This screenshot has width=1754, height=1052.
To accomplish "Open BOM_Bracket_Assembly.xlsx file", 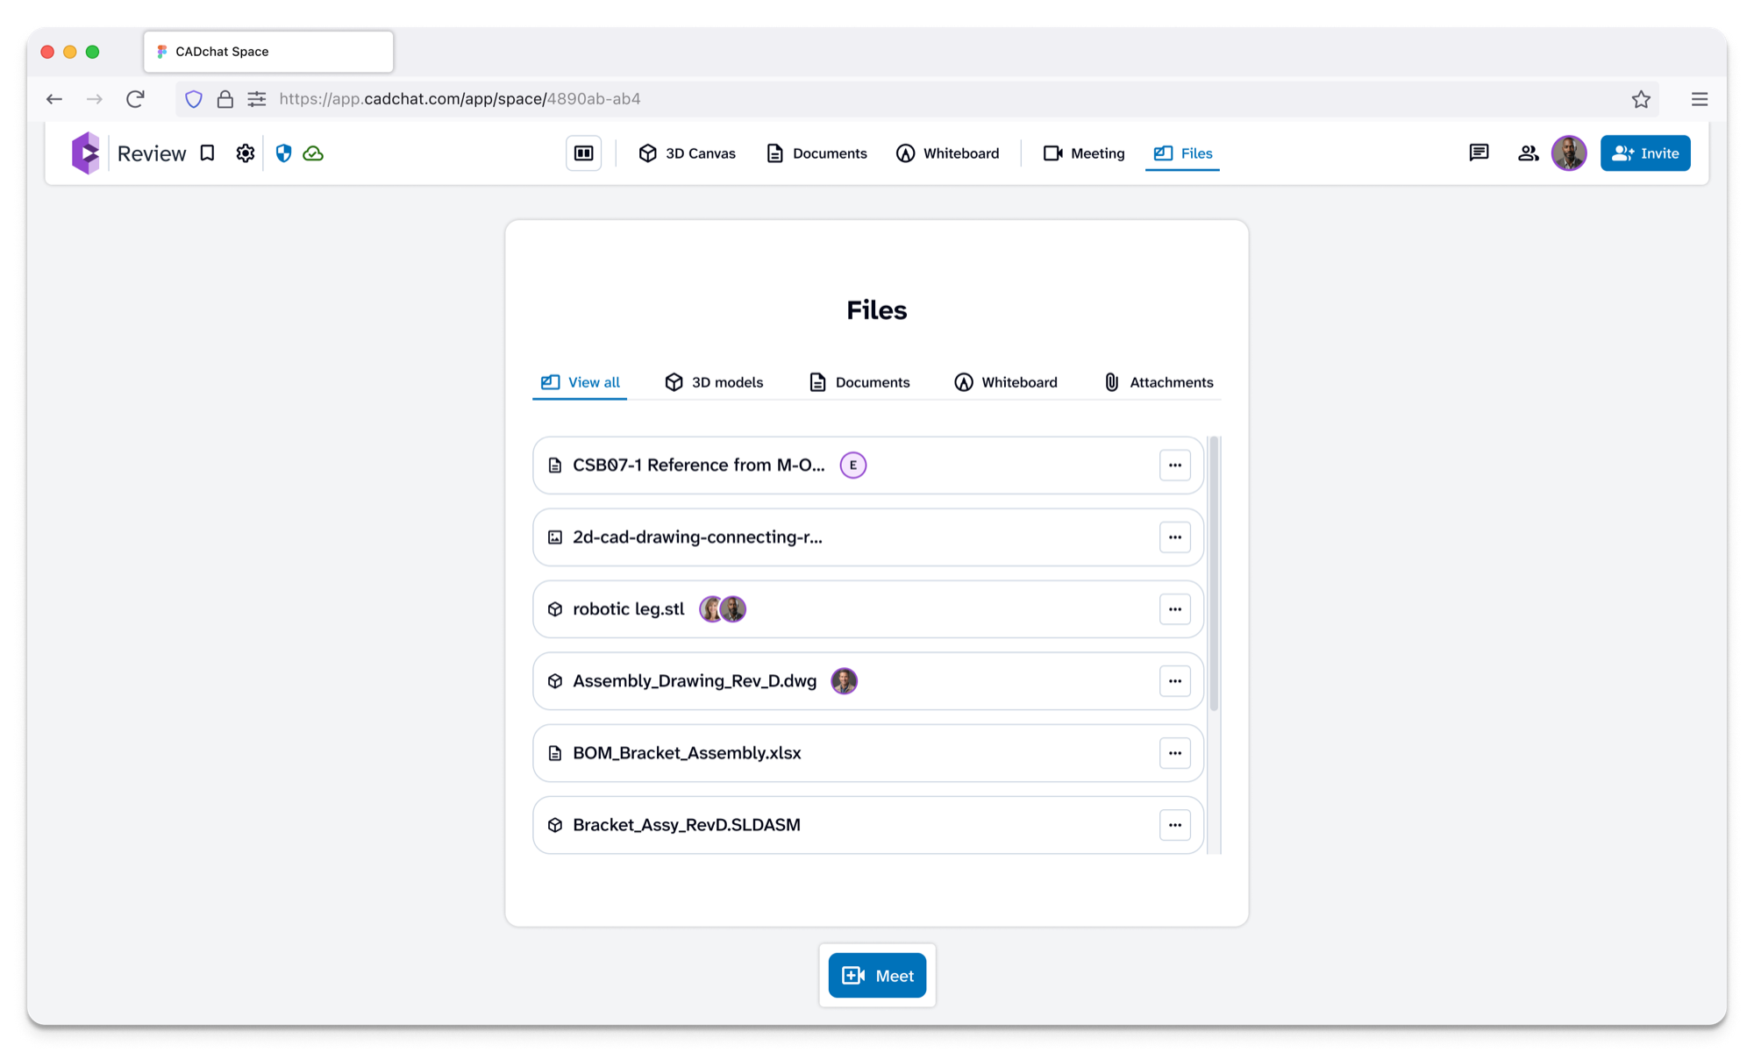I will click(867, 753).
